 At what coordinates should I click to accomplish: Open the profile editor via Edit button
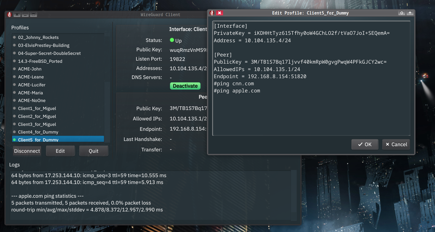(60, 151)
